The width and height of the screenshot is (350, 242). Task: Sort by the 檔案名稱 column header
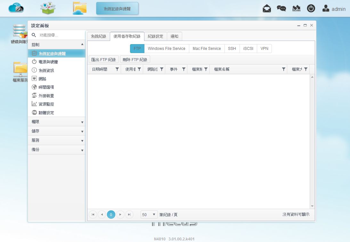222,69
